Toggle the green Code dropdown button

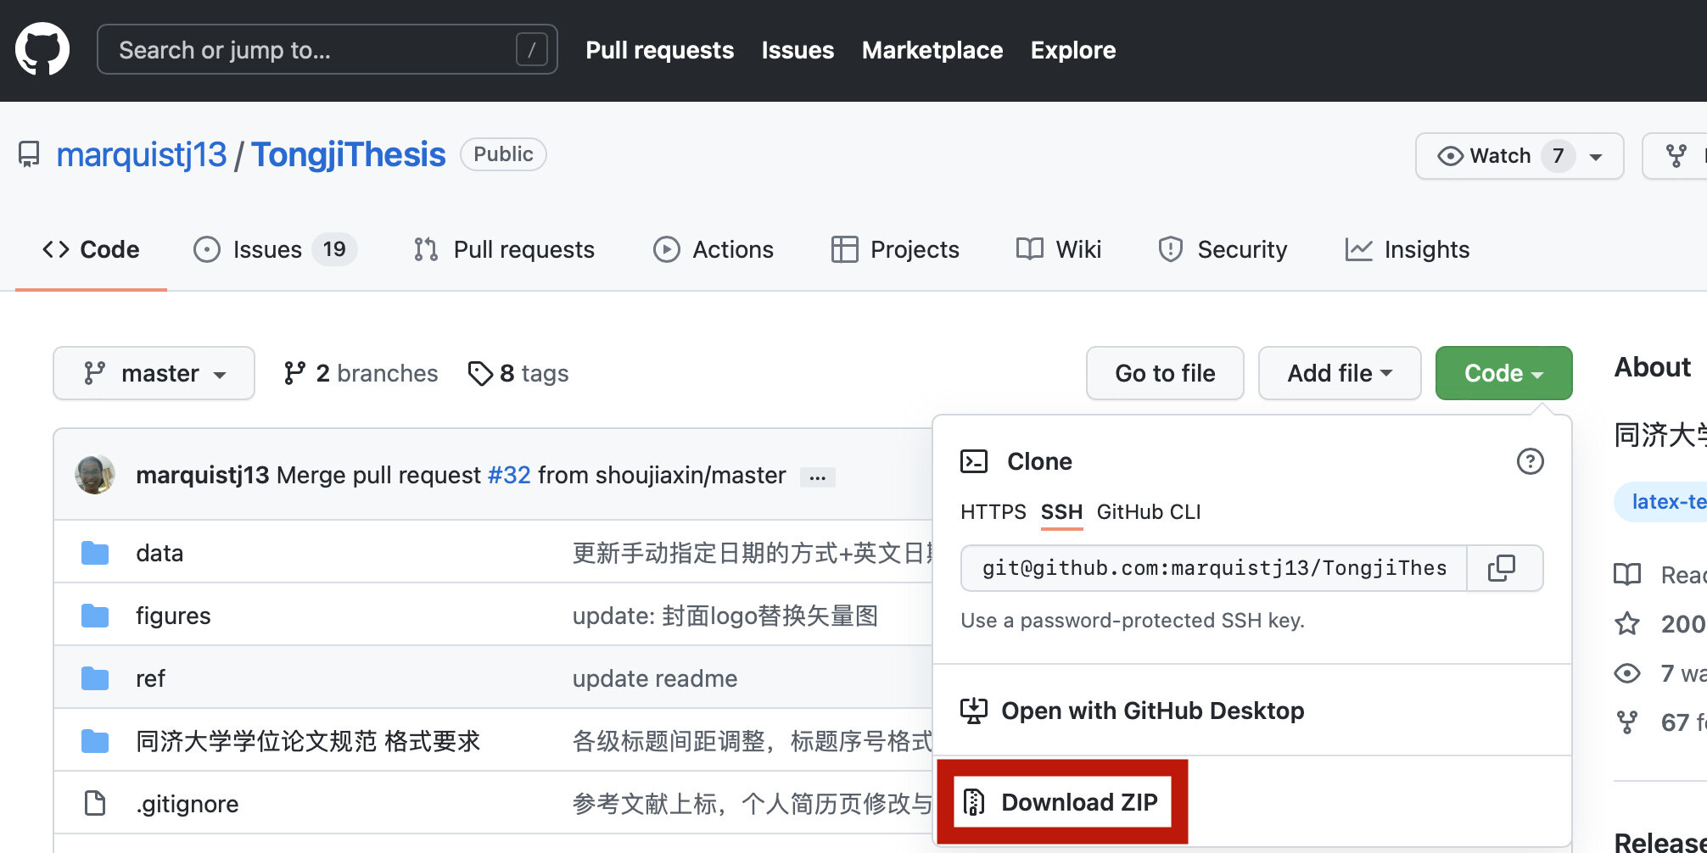1503,373
